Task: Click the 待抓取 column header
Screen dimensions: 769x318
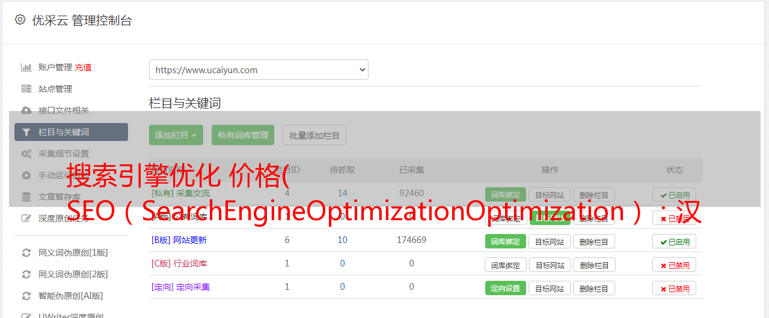Action: pyautogui.click(x=342, y=170)
